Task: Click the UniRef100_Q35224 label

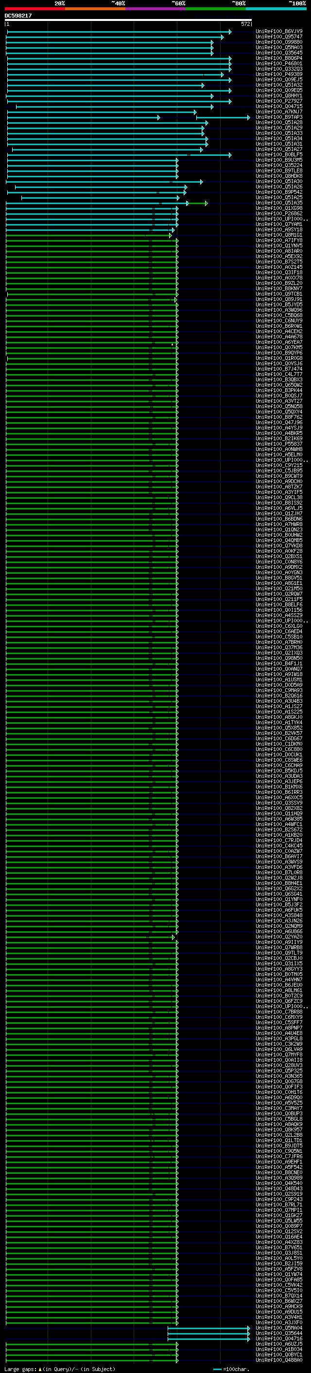Action: click(x=279, y=165)
